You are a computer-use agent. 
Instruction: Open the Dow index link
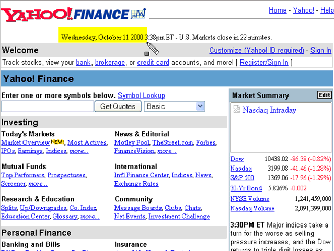tap(236, 159)
